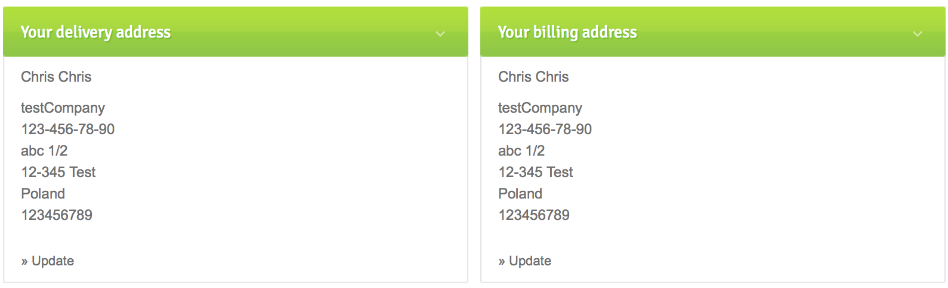Click the 'Your delivery address' header title
Image resolution: width=948 pixels, height=288 pixels.
coord(96,32)
